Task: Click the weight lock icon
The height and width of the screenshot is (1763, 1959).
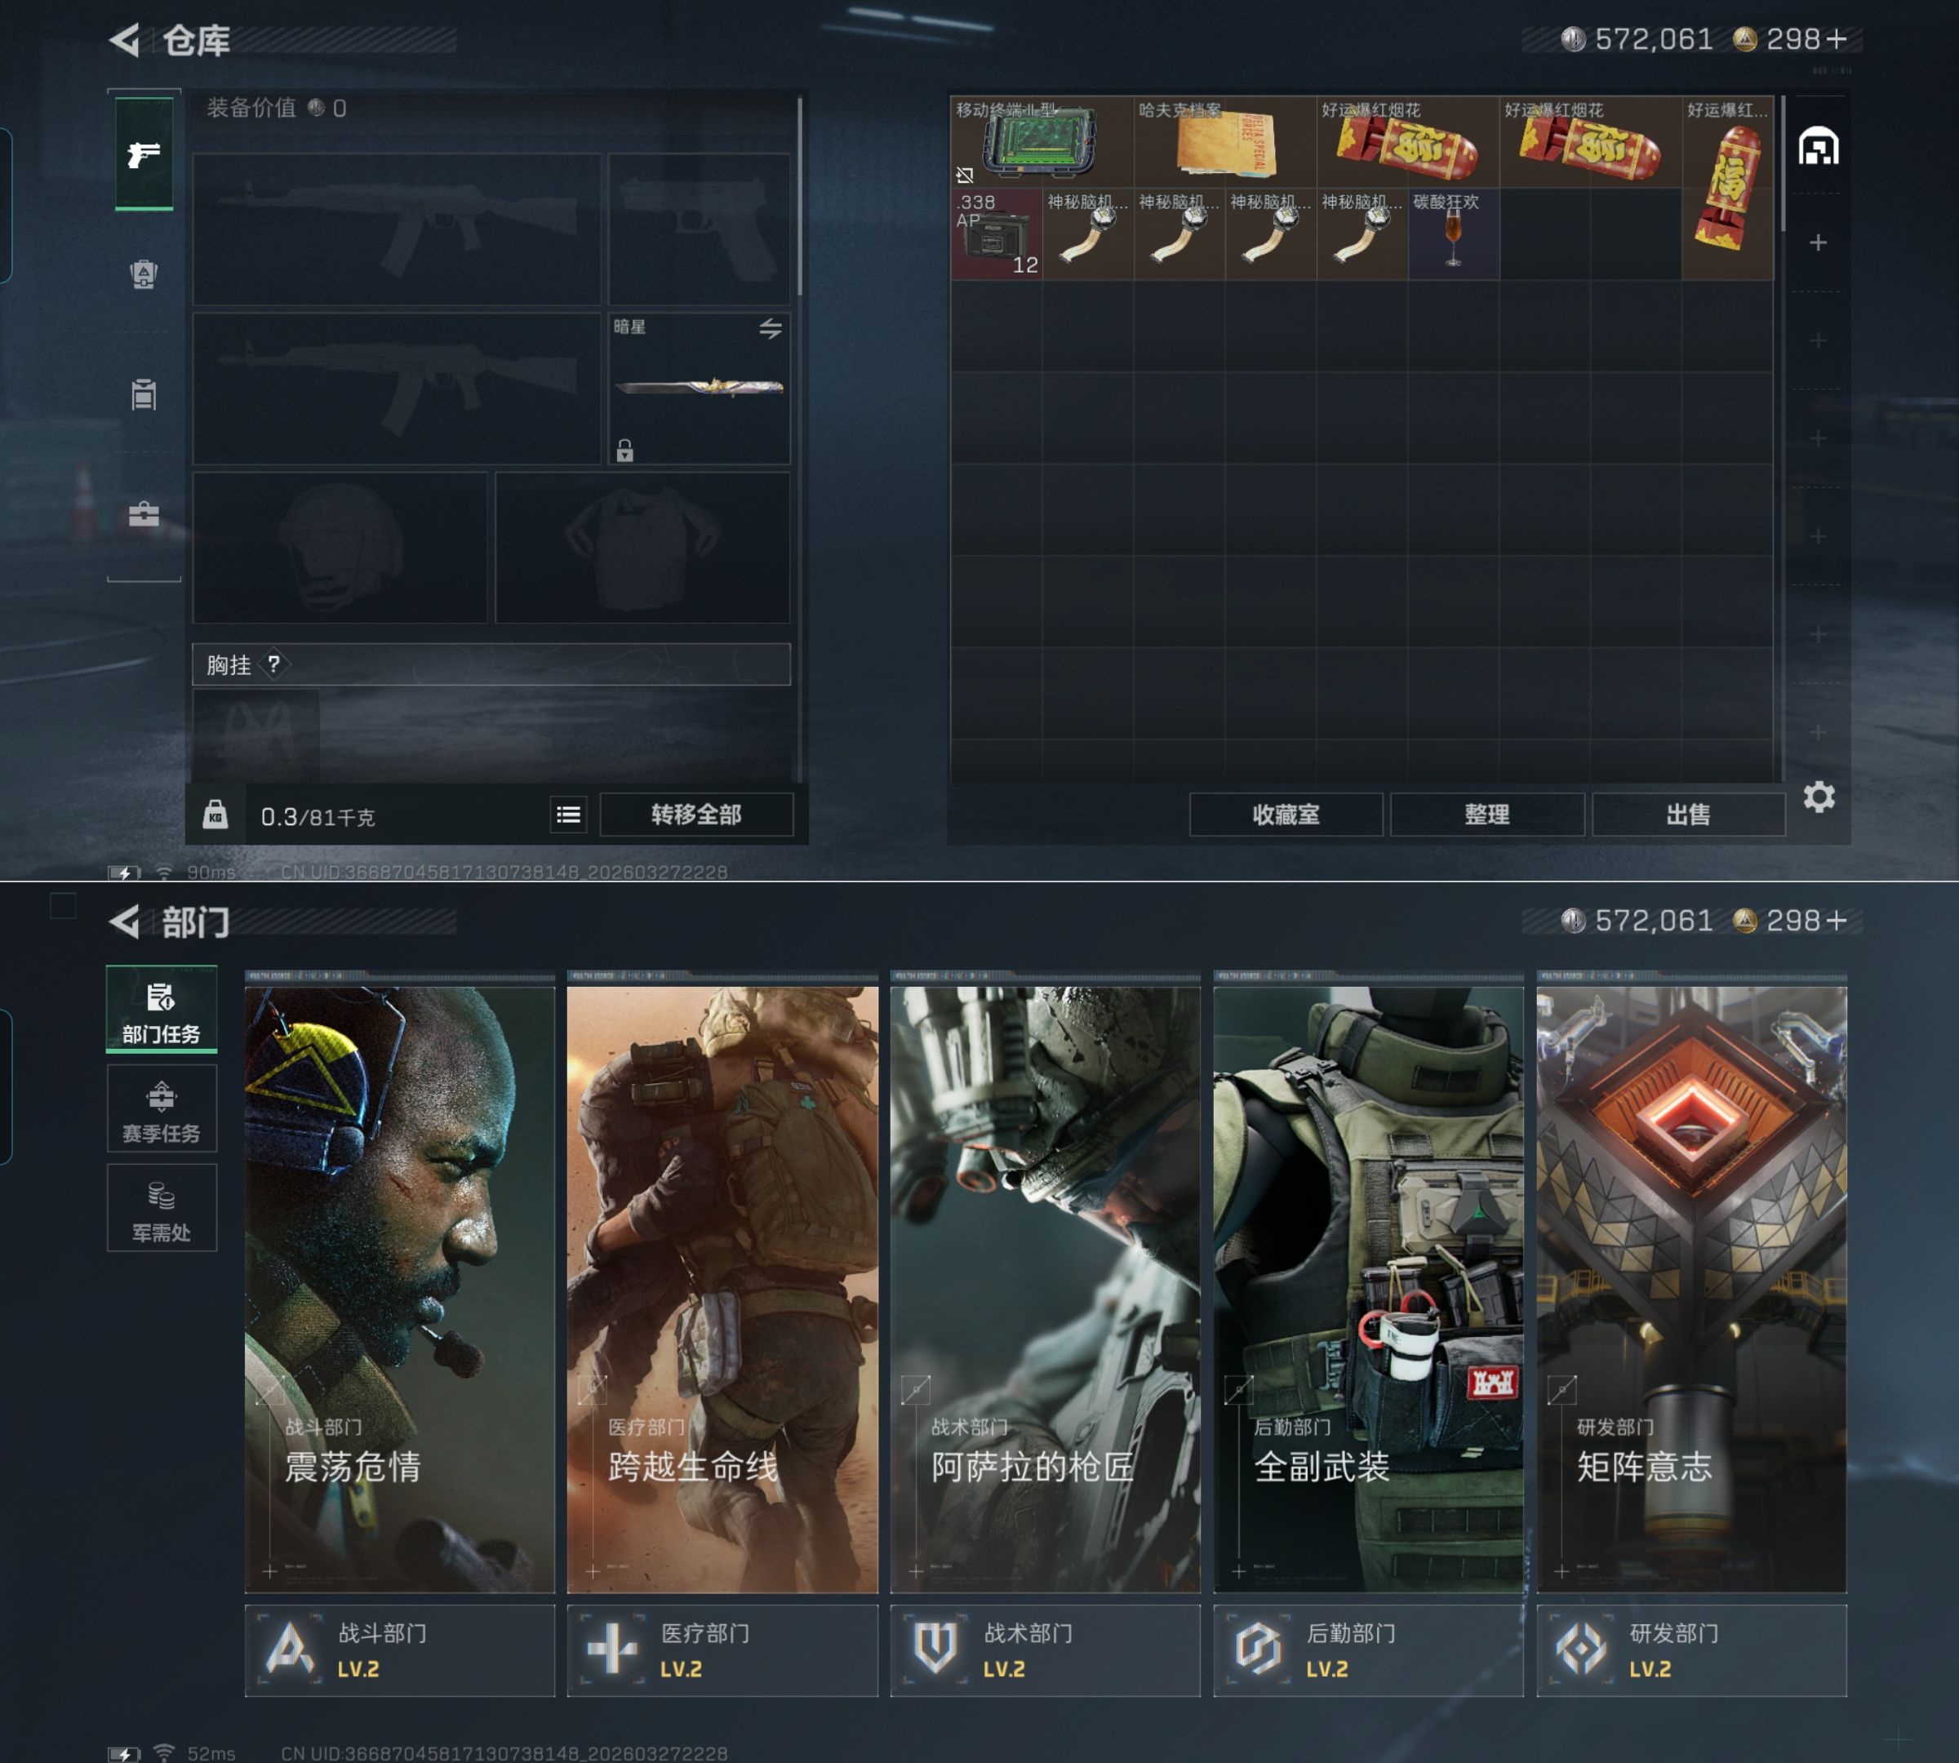Action: click(215, 815)
